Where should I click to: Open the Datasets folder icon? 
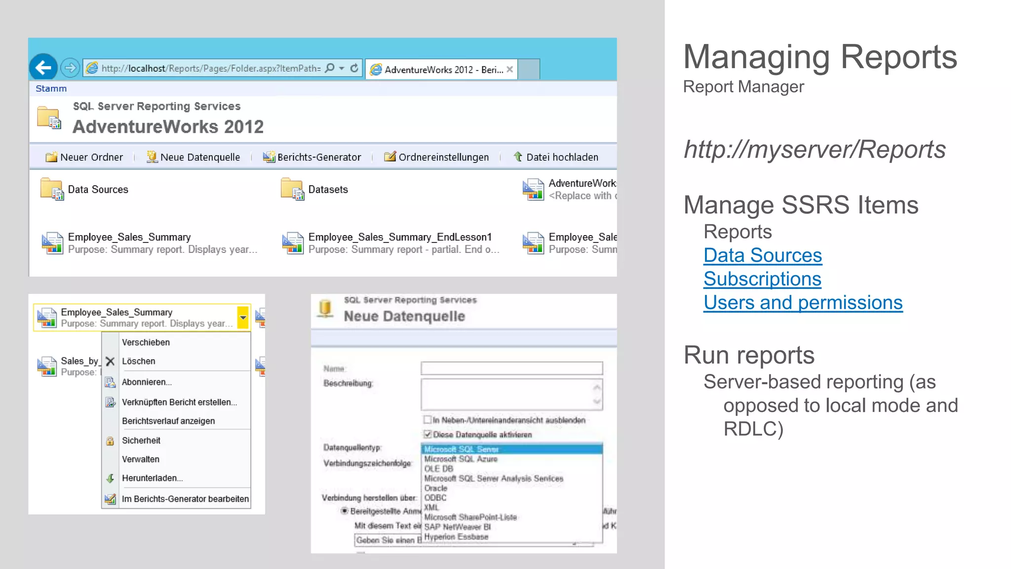coord(292,189)
